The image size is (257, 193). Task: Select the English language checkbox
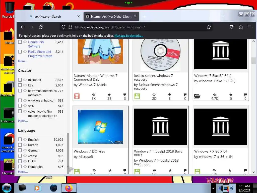[x=20, y=139]
